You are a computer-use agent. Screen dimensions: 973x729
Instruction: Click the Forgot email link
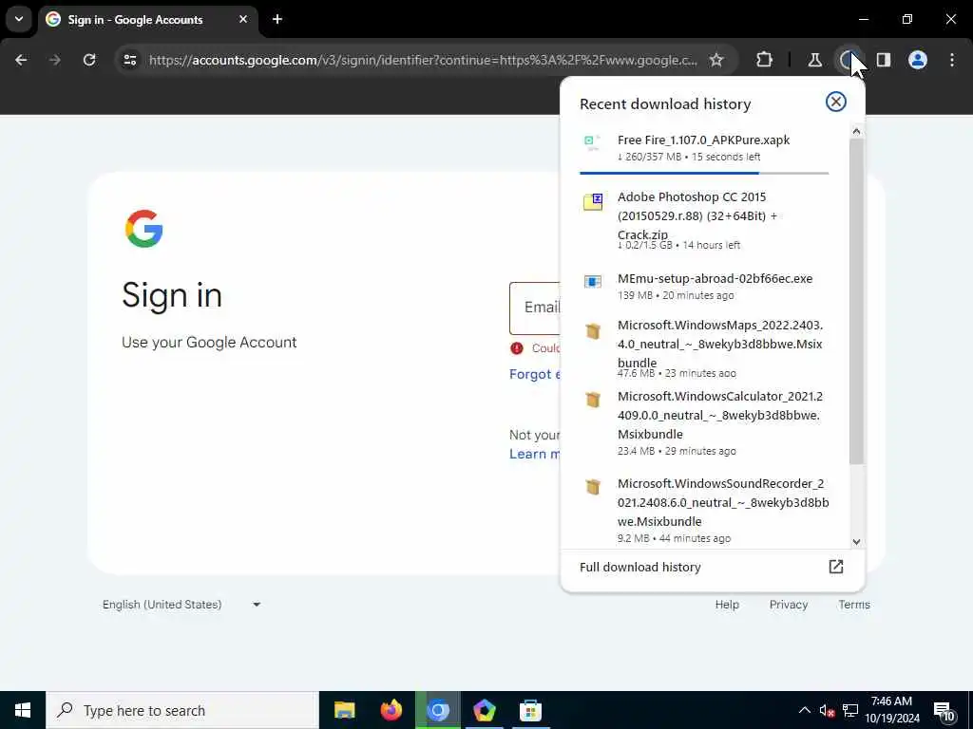click(534, 374)
